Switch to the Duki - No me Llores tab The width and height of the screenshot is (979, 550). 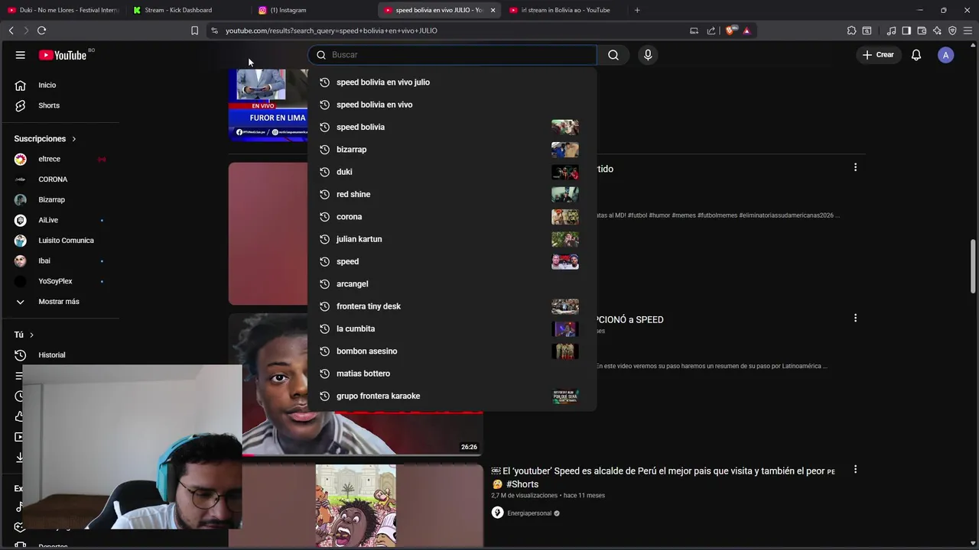[63, 10]
